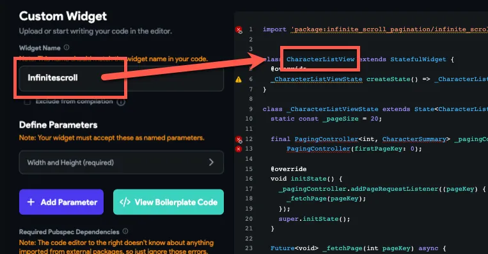The height and width of the screenshot is (254, 488).
Task: Click the warning triangle on line 6
Action: [239, 80]
